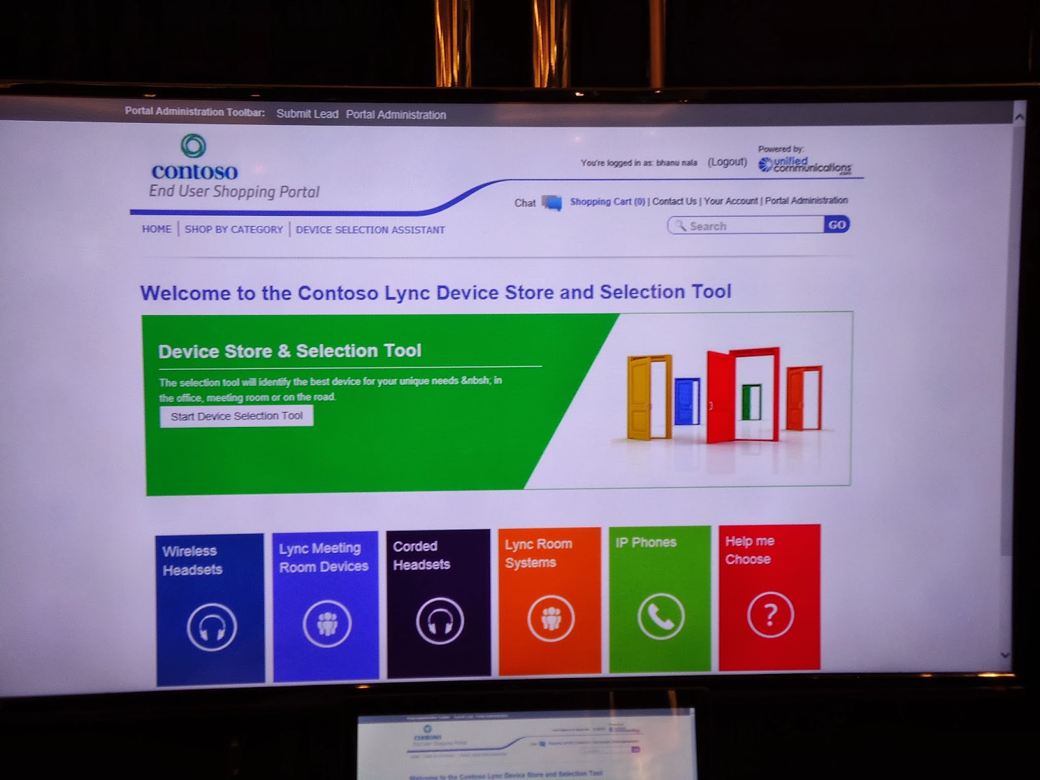Click the logged in as bhanu nala text
The height and width of the screenshot is (780, 1040).
(x=639, y=162)
